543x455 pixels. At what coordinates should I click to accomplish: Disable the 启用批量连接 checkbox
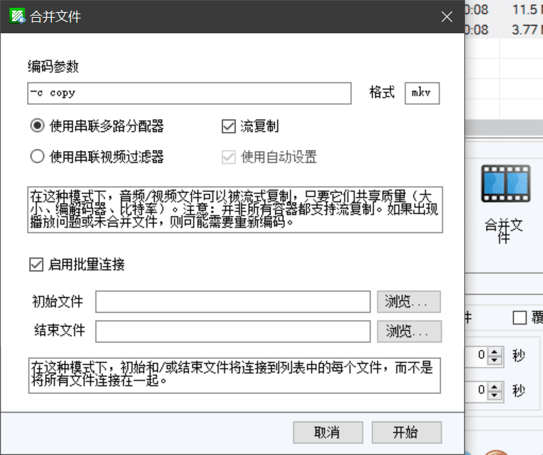click(x=35, y=265)
